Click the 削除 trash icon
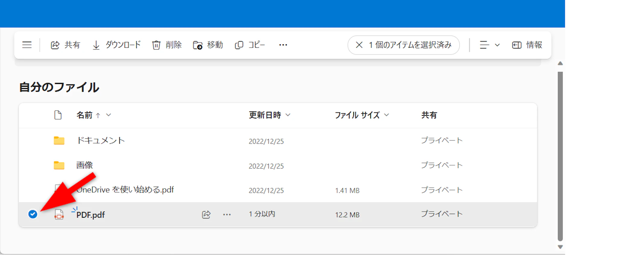This screenshot has height=255, width=618. (x=156, y=45)
